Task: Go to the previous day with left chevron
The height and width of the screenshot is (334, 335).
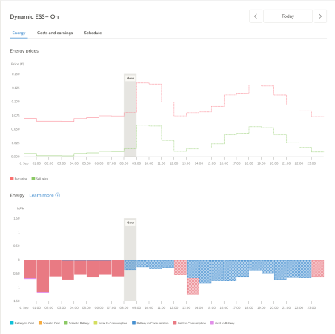Action: pos(256,16)
